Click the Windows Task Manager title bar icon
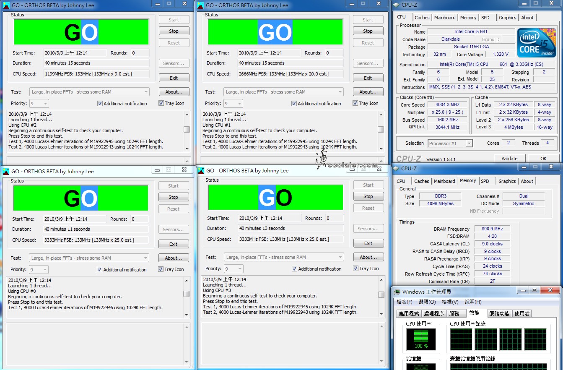Viewport: 563px width, 370px height. [397, 292]
